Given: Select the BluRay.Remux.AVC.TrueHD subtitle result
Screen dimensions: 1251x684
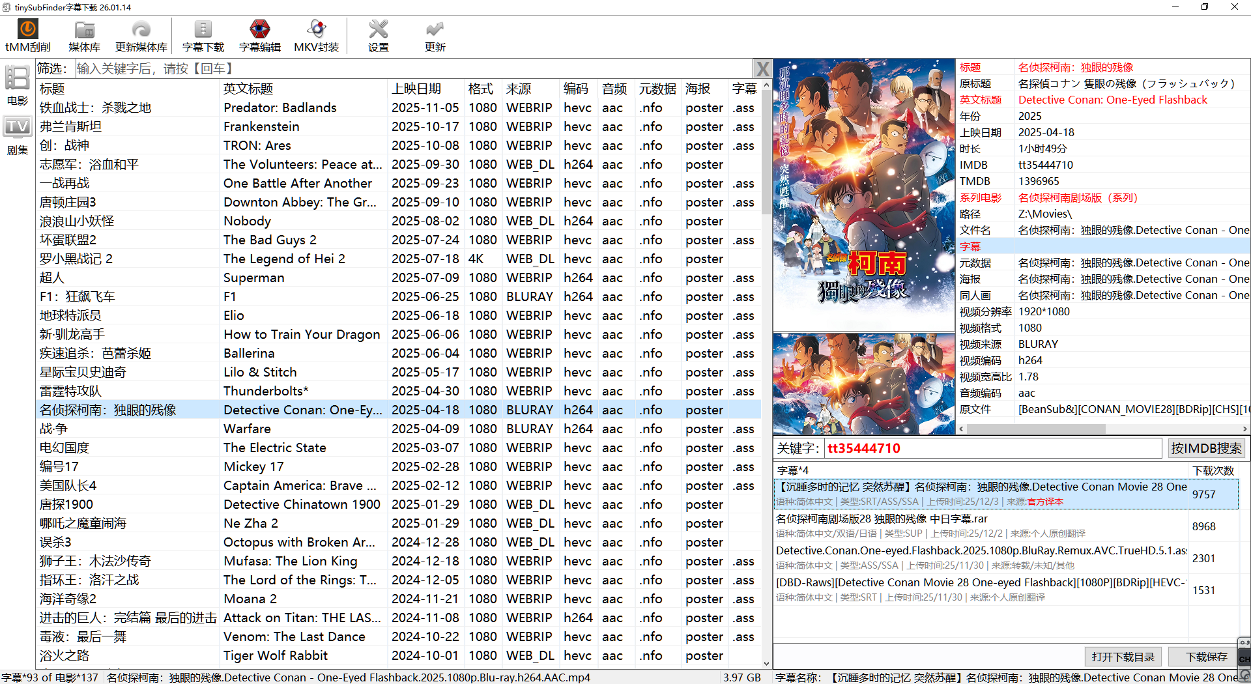Looking at the screenshot, I should (1006, 558).
